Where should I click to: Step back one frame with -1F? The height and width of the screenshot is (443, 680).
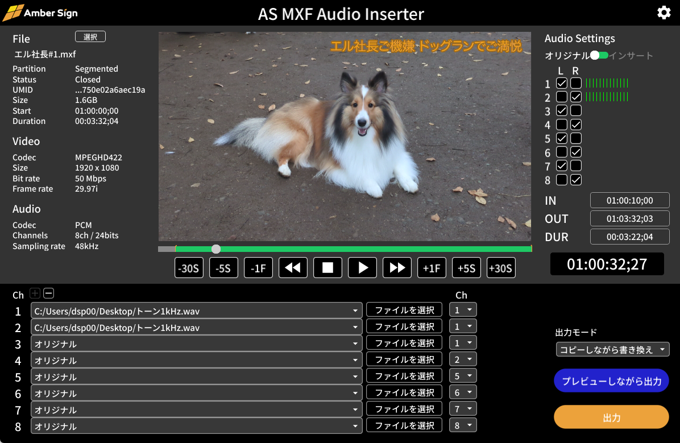pos(258,268)
